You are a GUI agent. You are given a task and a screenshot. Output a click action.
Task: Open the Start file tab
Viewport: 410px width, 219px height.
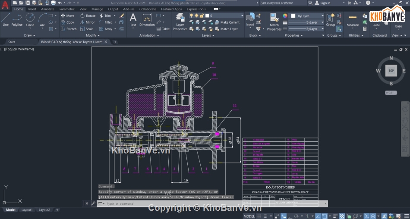point(12,42)
